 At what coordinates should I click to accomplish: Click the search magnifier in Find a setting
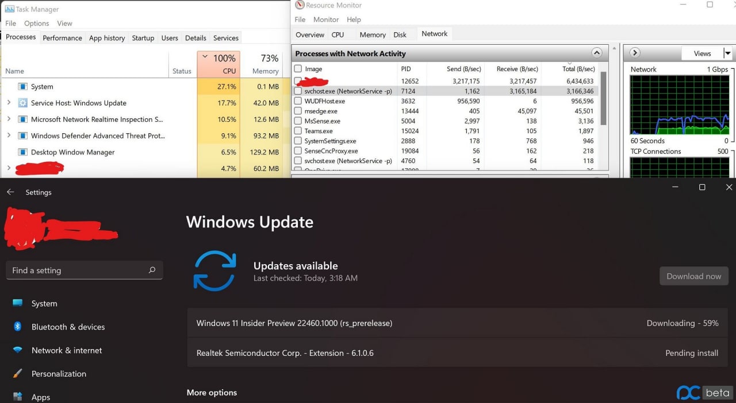pos(152,270)
